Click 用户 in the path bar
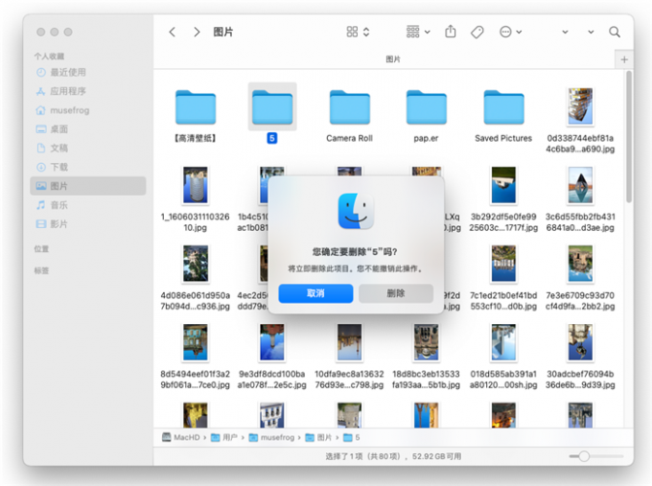This screenshot has height=486, width=652. [x=224, y=437]
